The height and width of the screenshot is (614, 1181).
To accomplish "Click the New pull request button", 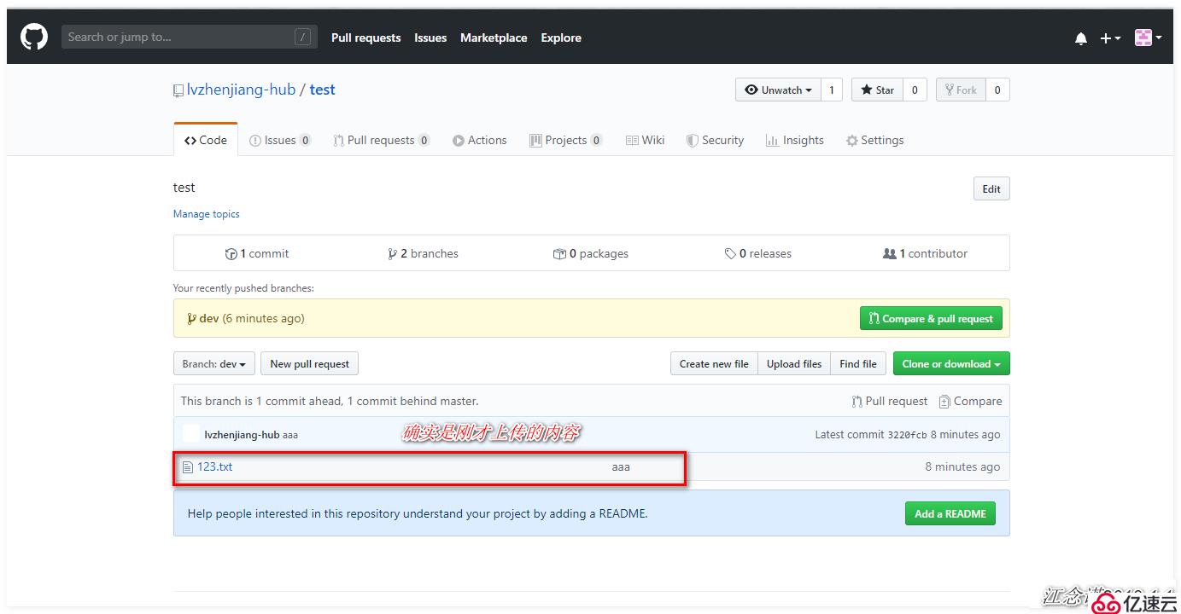I will (x=309, y=363).
